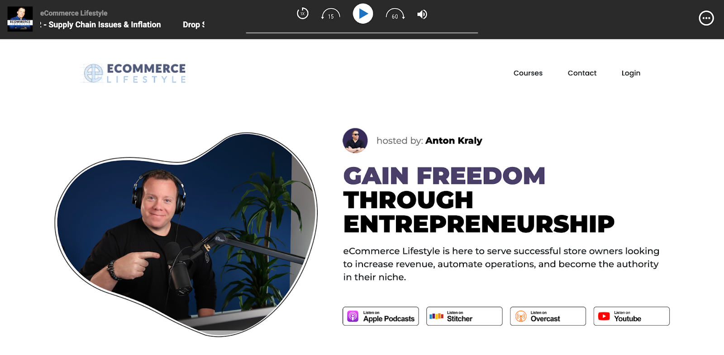Rewind 15 seconds in the player

tap(330, 14)
